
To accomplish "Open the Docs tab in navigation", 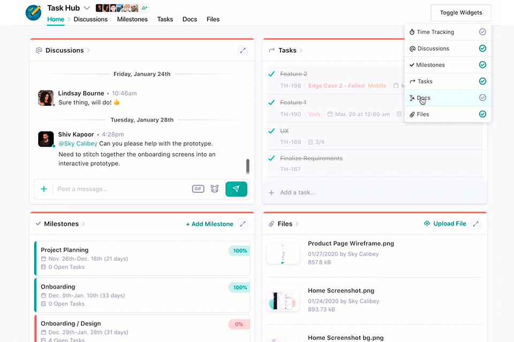I will pos(190,19).
